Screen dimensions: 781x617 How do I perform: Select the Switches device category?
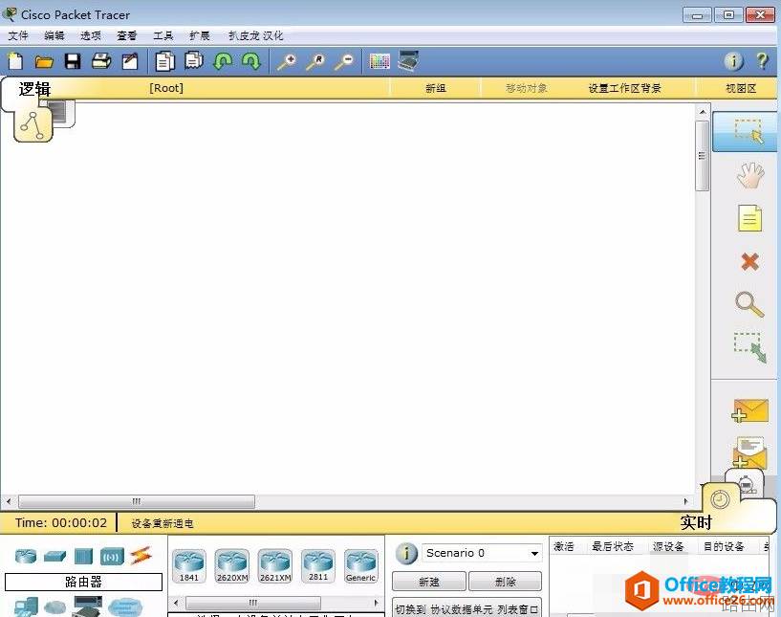(x=54, y=556)
